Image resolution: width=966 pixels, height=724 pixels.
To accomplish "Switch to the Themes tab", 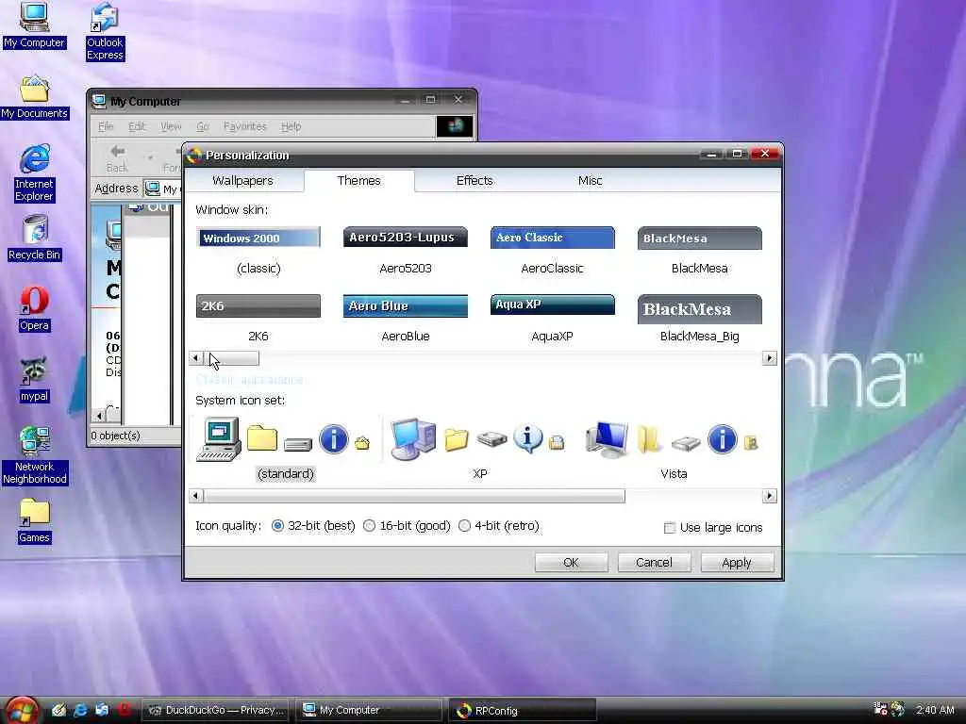I will pos(359,180).
